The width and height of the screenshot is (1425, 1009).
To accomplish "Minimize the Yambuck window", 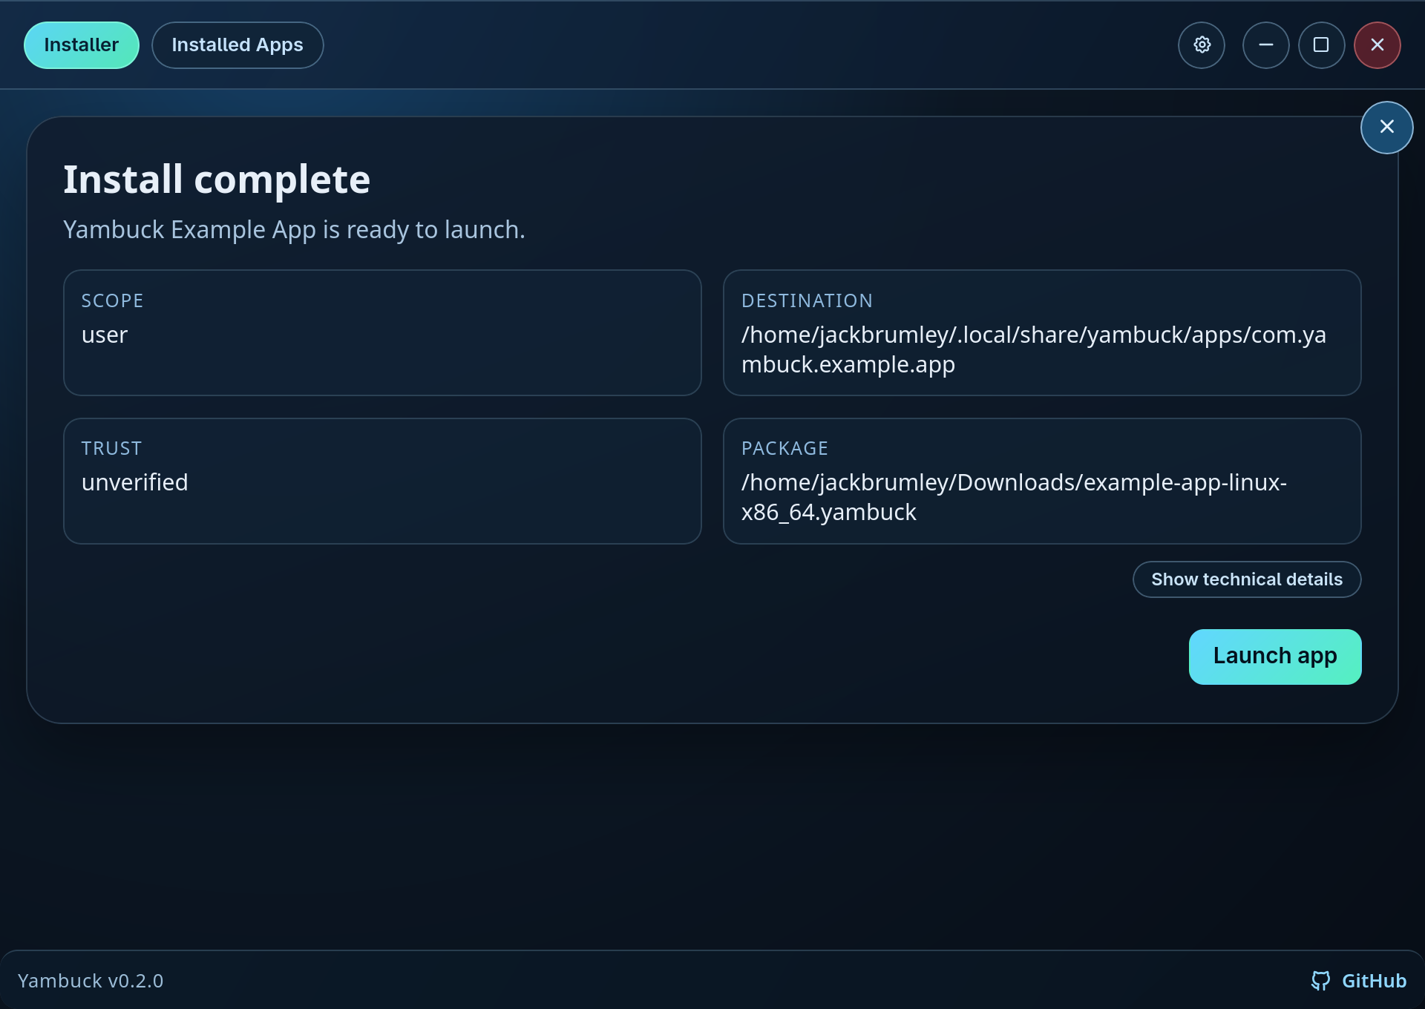I will (1265, 45).
